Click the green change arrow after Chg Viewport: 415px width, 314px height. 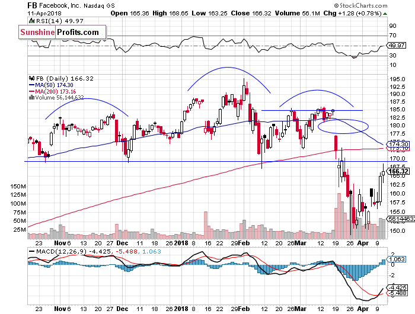(x=385, y=14)
